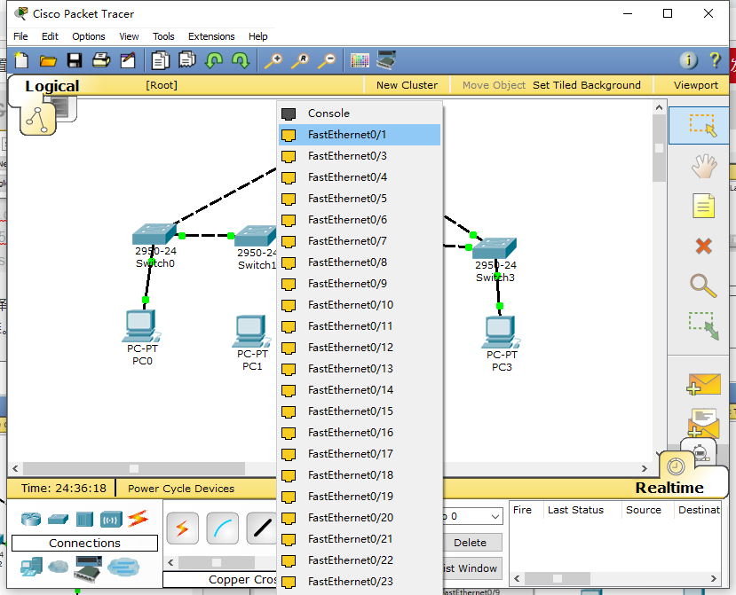The height and width of the screenshot is (595, 736).
Task: Choose Console port in the list
Action: (x=360, y=114)
